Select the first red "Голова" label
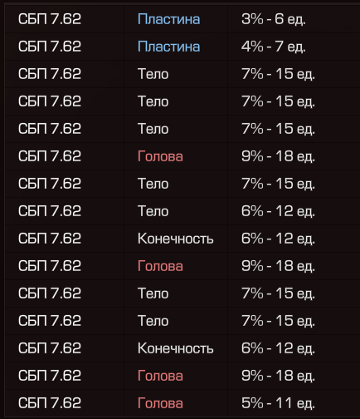 click(160, 156)
